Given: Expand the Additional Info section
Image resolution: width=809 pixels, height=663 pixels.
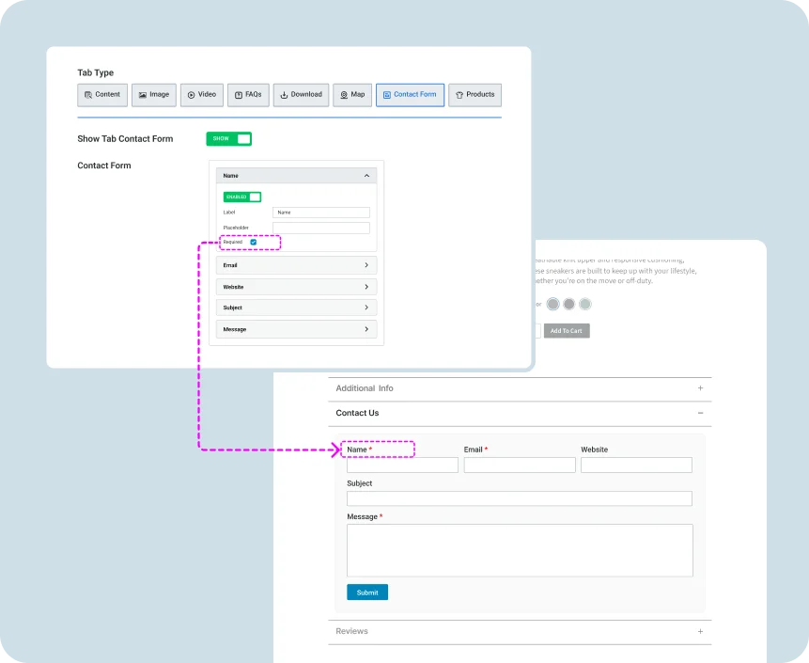Looking at the screenshot, I should (x=700, y=388).
